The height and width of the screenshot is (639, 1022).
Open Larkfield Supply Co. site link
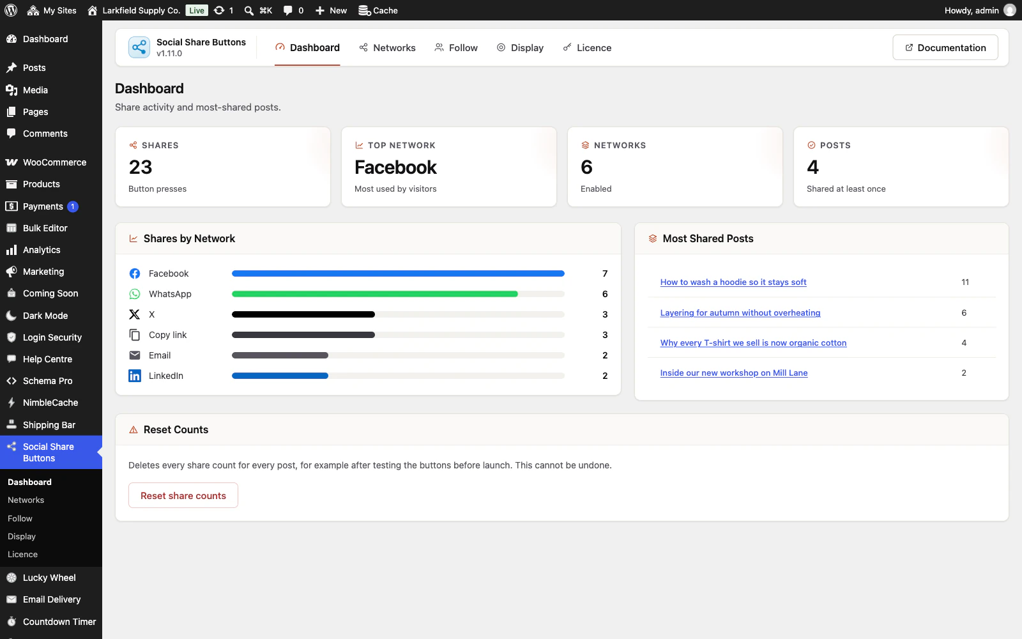coord(134,10)
